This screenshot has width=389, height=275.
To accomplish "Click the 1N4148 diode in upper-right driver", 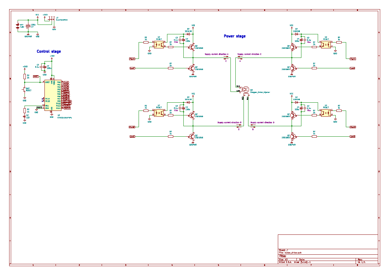I will 296,34.
